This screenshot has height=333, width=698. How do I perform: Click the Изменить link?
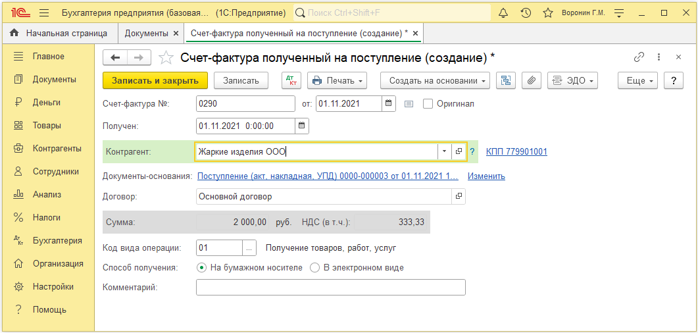(486, 176)
